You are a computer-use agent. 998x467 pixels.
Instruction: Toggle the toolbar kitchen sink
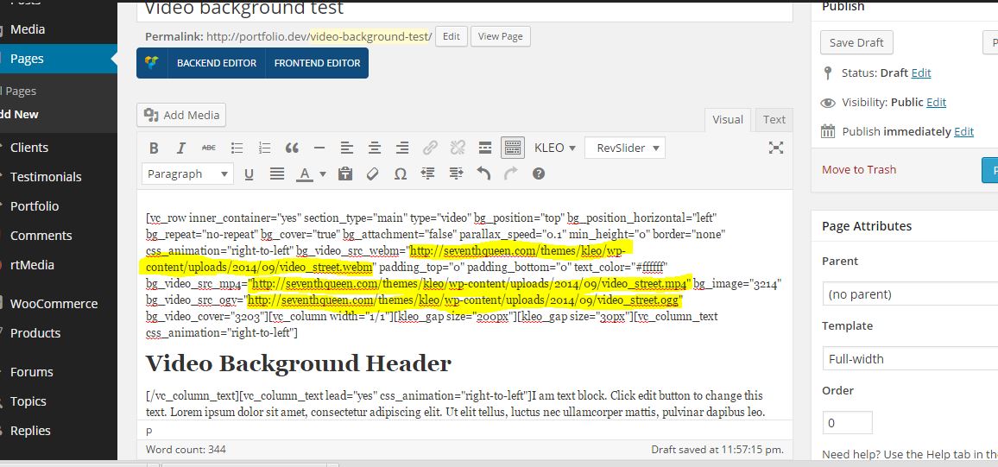tap(512, 148)
